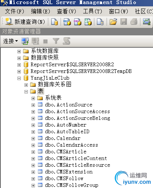153x188 pixels.
Task: Click the Connect Object Explorer icon
Action: coord(25,41)
